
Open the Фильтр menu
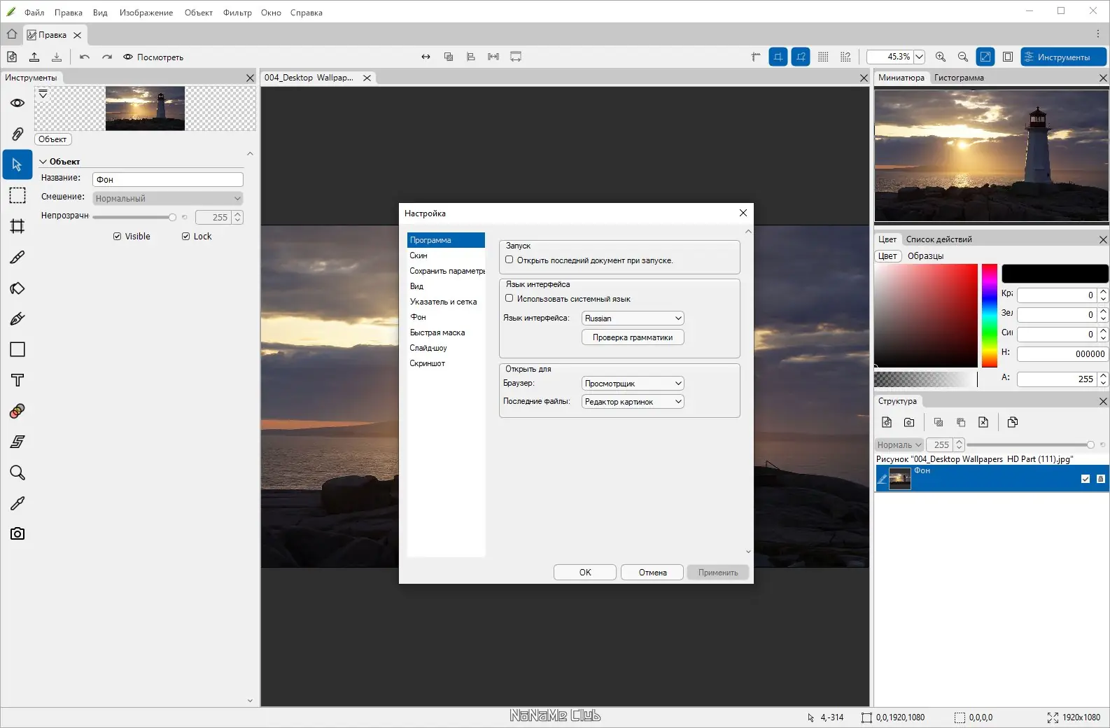(x=237, y=13)
